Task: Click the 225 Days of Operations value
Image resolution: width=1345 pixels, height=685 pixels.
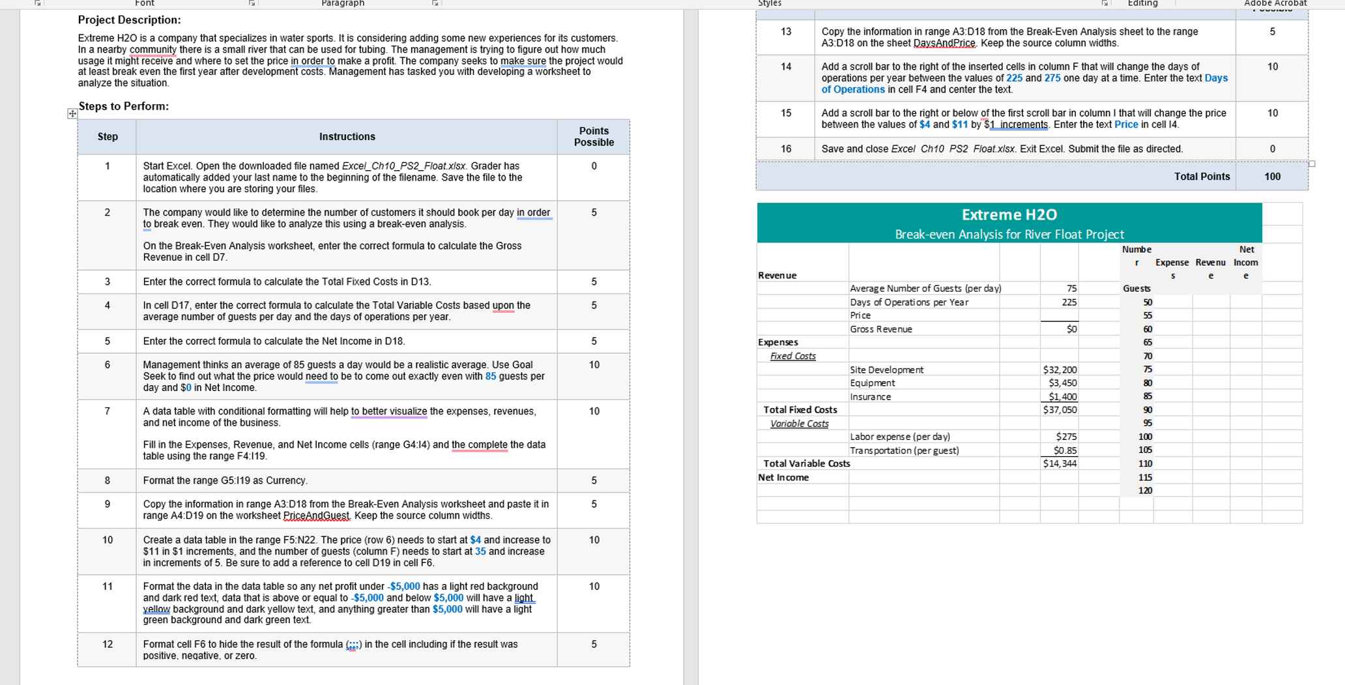Action: [1069, 302]
